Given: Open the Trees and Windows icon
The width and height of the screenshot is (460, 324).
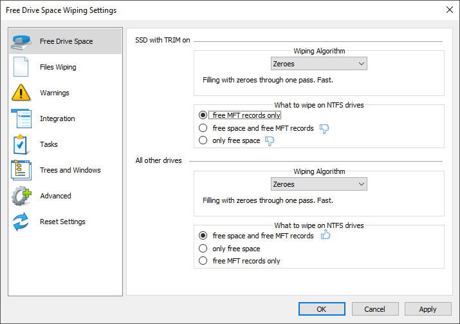Looking at the screenshot, I should pyautogui.click(x=21, y=170).
